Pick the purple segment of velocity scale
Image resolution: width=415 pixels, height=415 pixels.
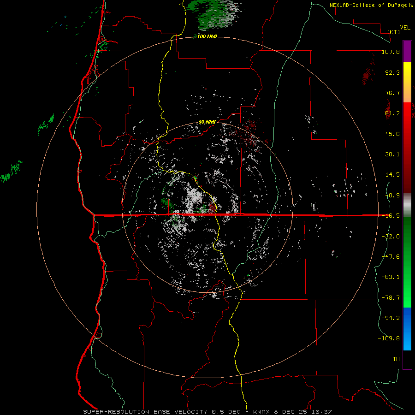[407, 51]
